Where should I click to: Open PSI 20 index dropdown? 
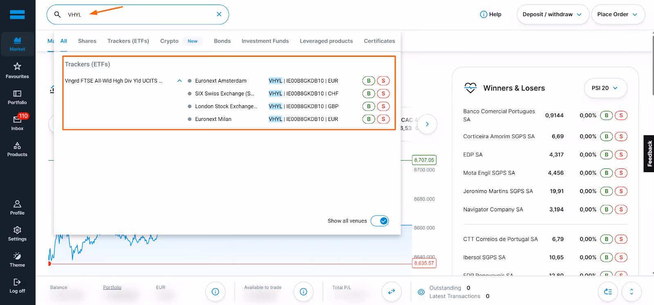click(605, 88)
